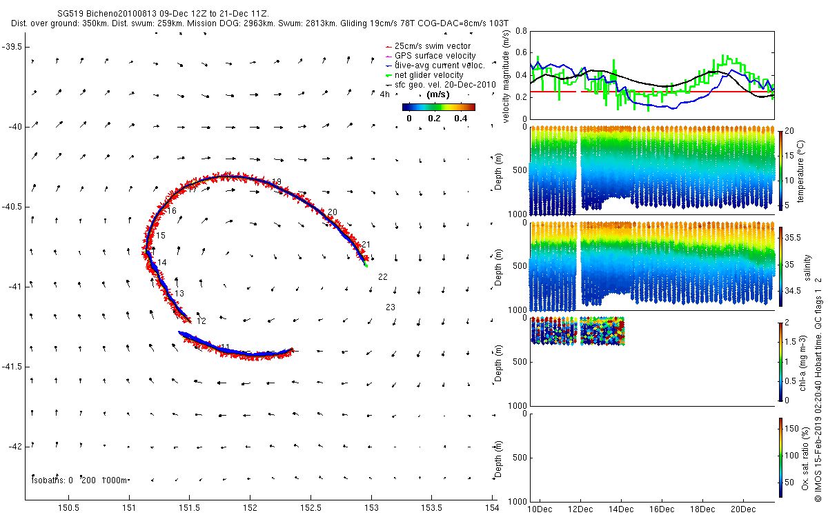Click day marker 22 on the map
This screenshot has height=517, width=828.
click(x=383, y=276)
